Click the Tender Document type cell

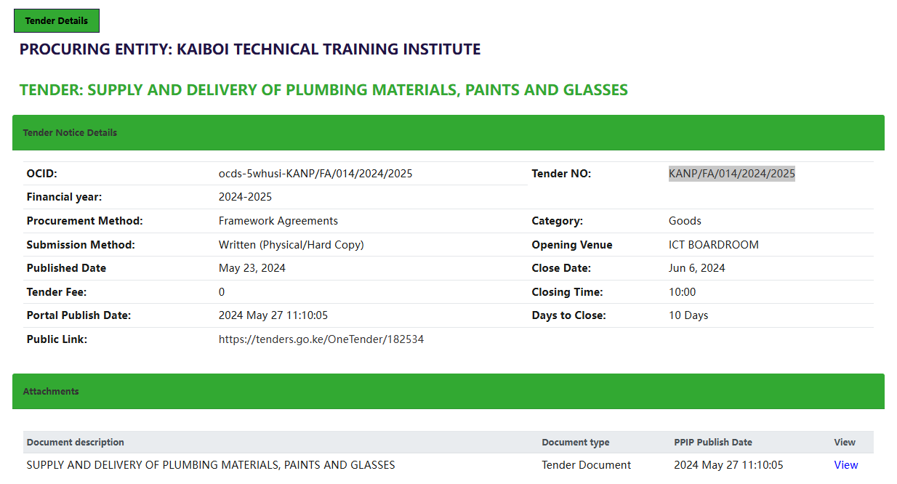coord(587,465)
